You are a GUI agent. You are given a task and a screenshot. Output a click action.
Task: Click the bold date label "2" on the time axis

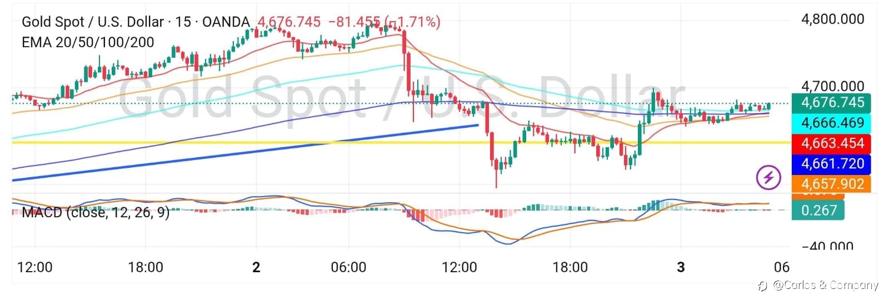[256, 267]
